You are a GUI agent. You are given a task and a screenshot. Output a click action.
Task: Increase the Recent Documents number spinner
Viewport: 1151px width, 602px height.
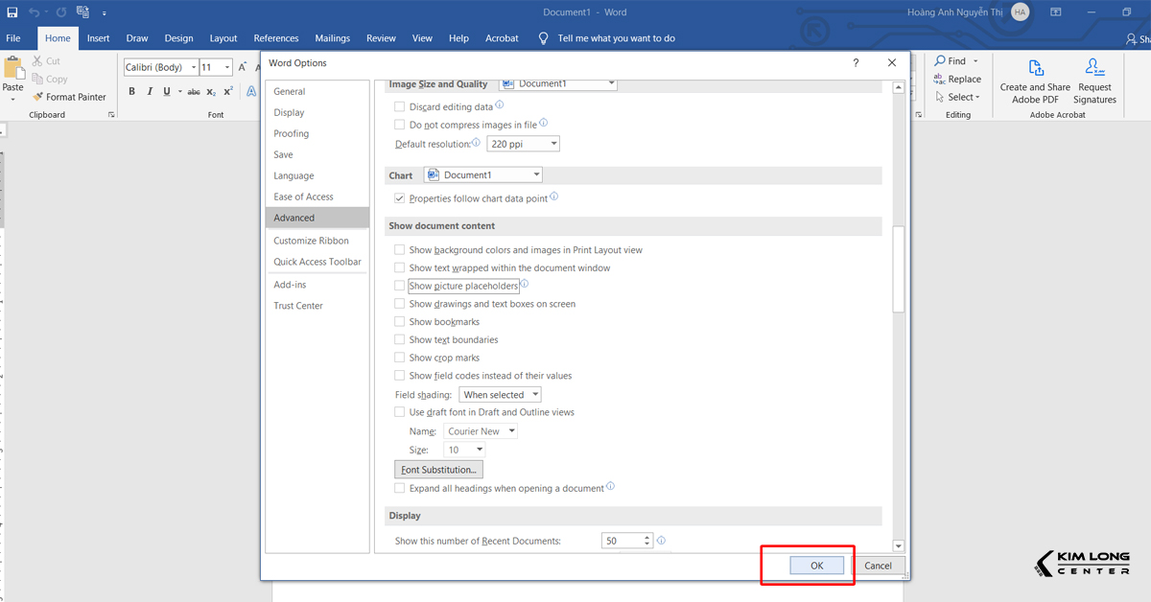click(648, 537)
